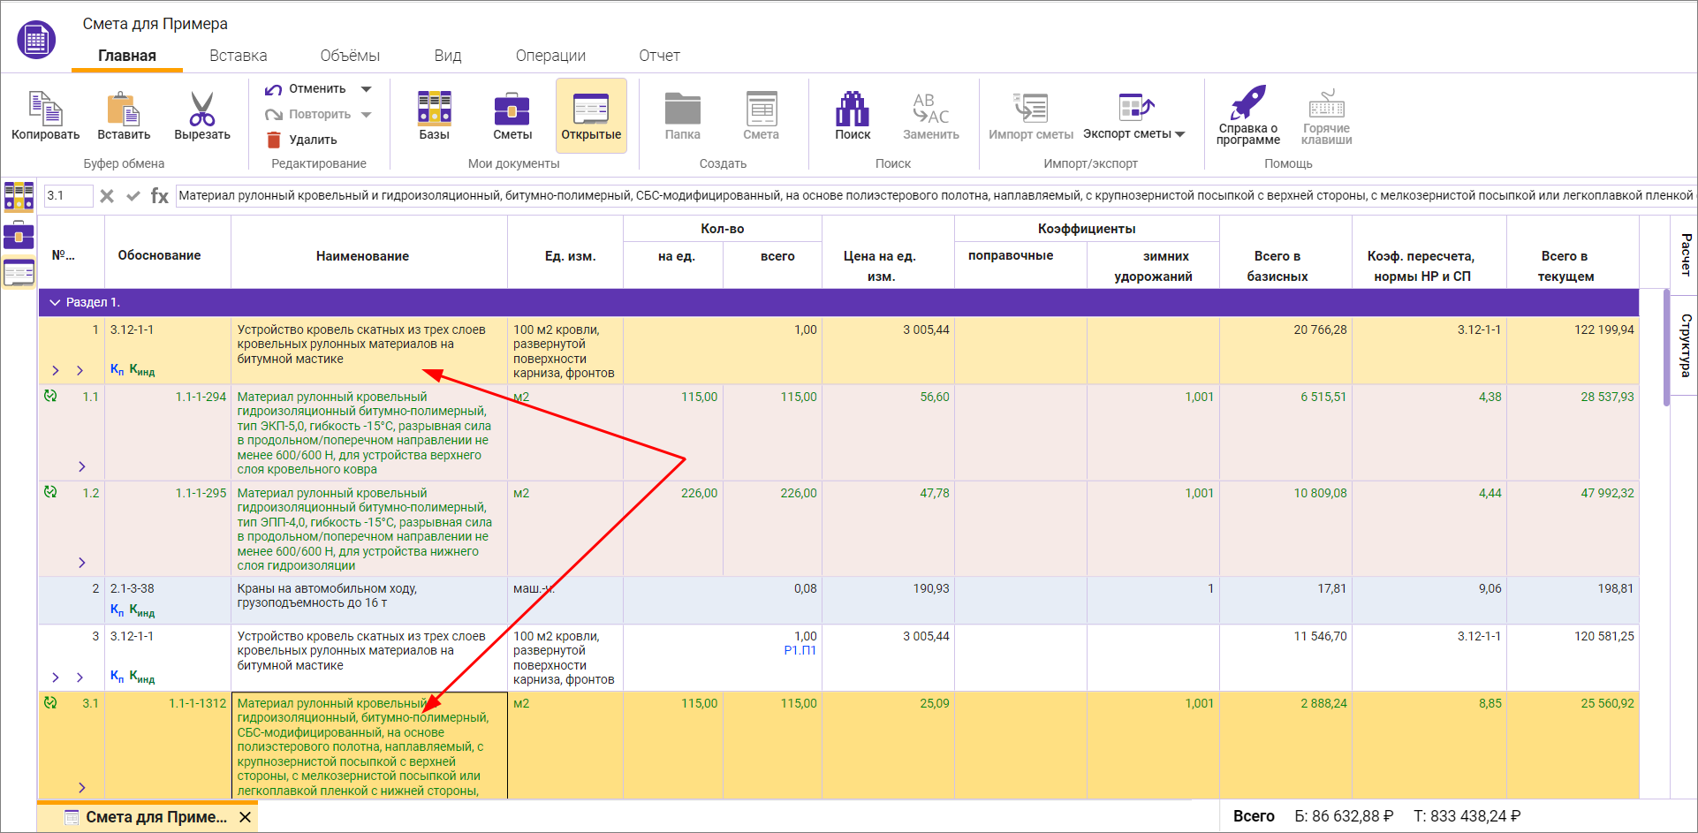
Task: Delete the item using Удалить
Action: [301, 140]
